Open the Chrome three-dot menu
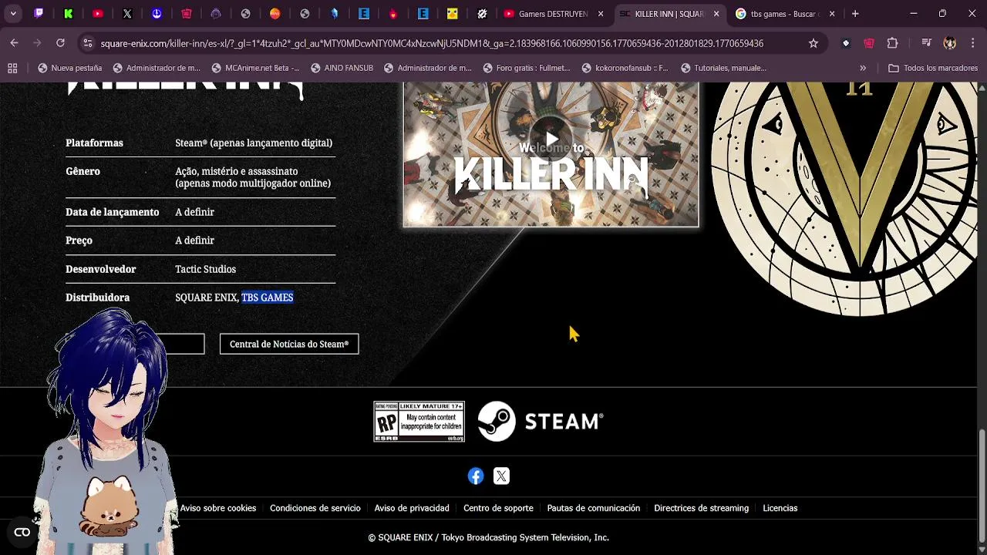 click(x=973, y=43)
